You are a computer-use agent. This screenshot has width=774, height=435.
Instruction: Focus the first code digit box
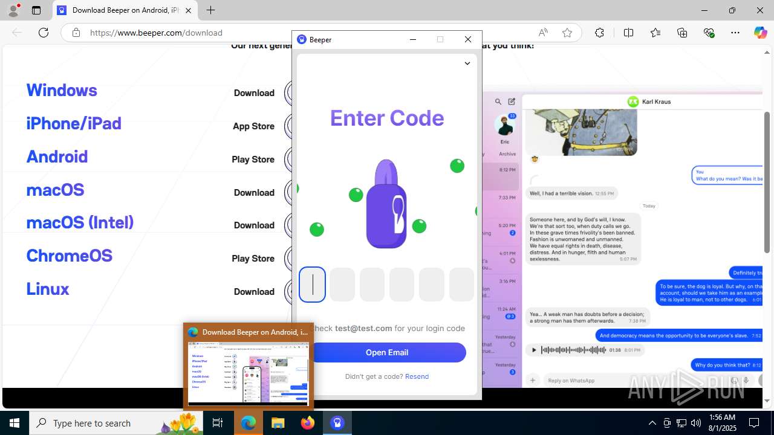pyautogui.click(x=313, y=285)
